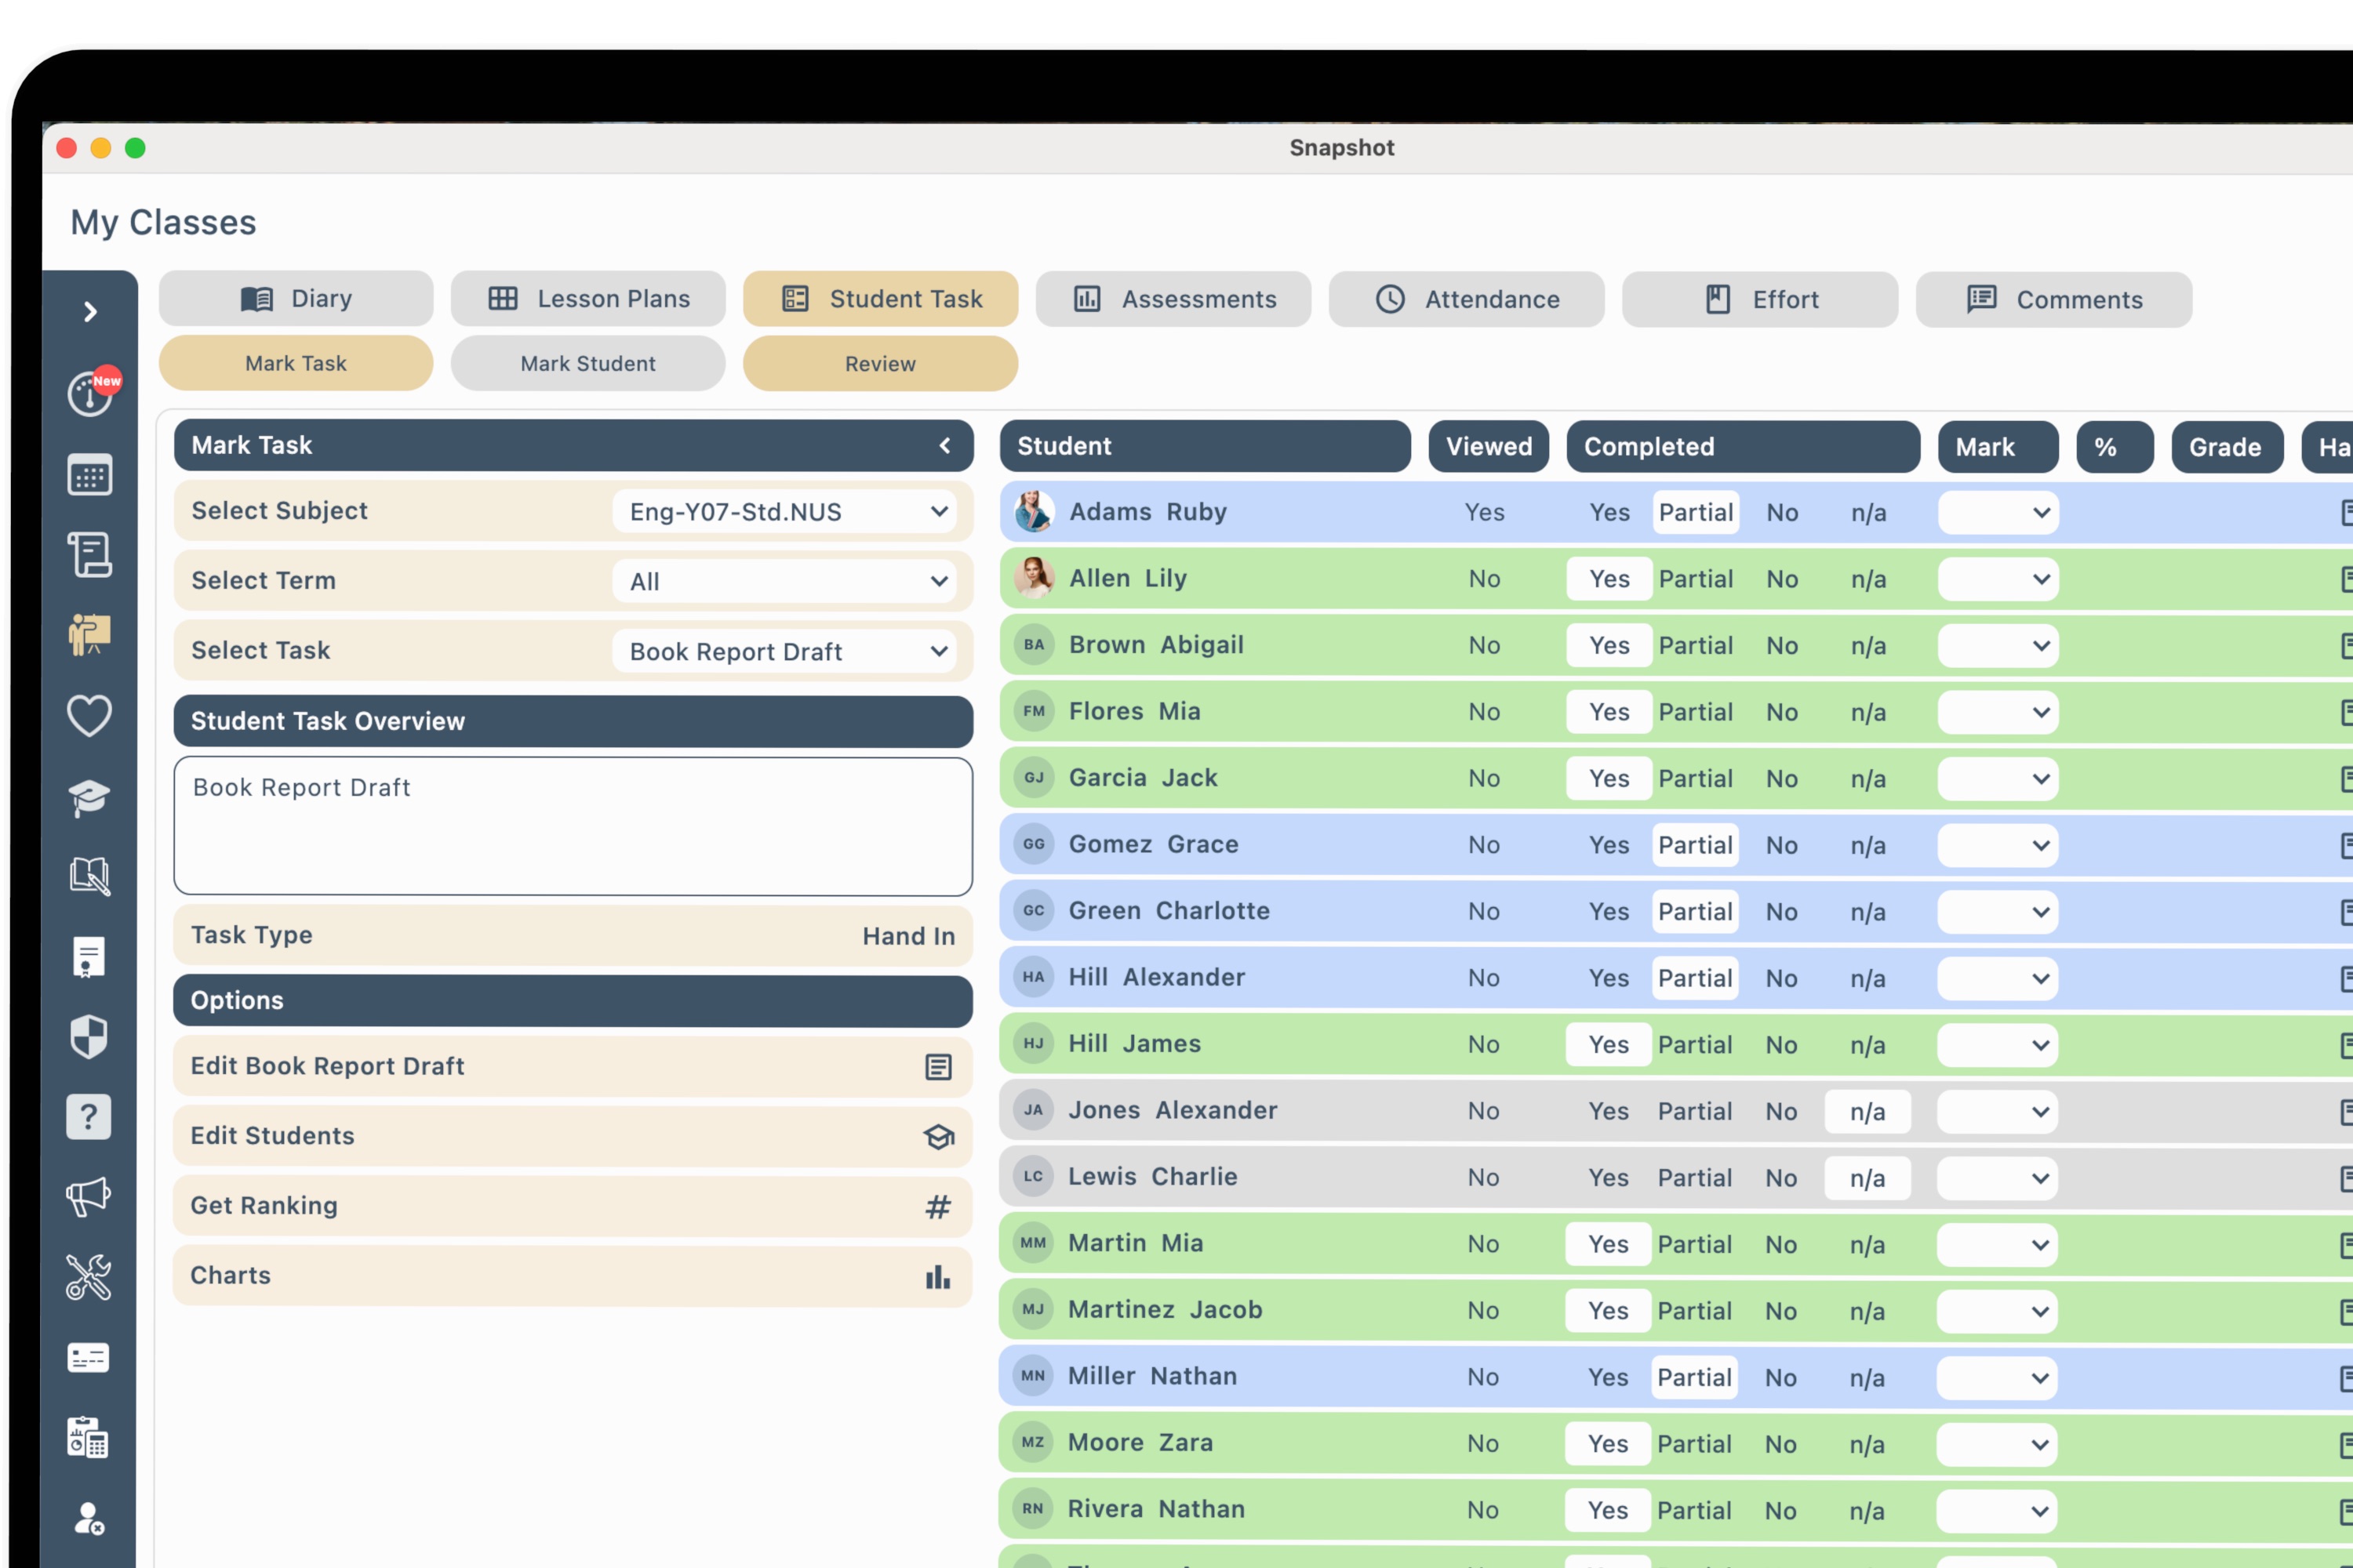
Task: Open the Mark dropdown for Adams Ruby
Action: point(1998,513)
